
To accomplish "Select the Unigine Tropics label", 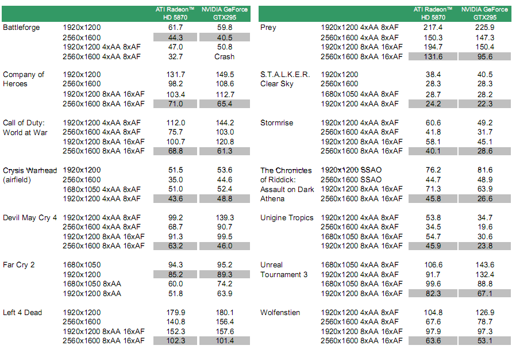I will pos(287,218).
